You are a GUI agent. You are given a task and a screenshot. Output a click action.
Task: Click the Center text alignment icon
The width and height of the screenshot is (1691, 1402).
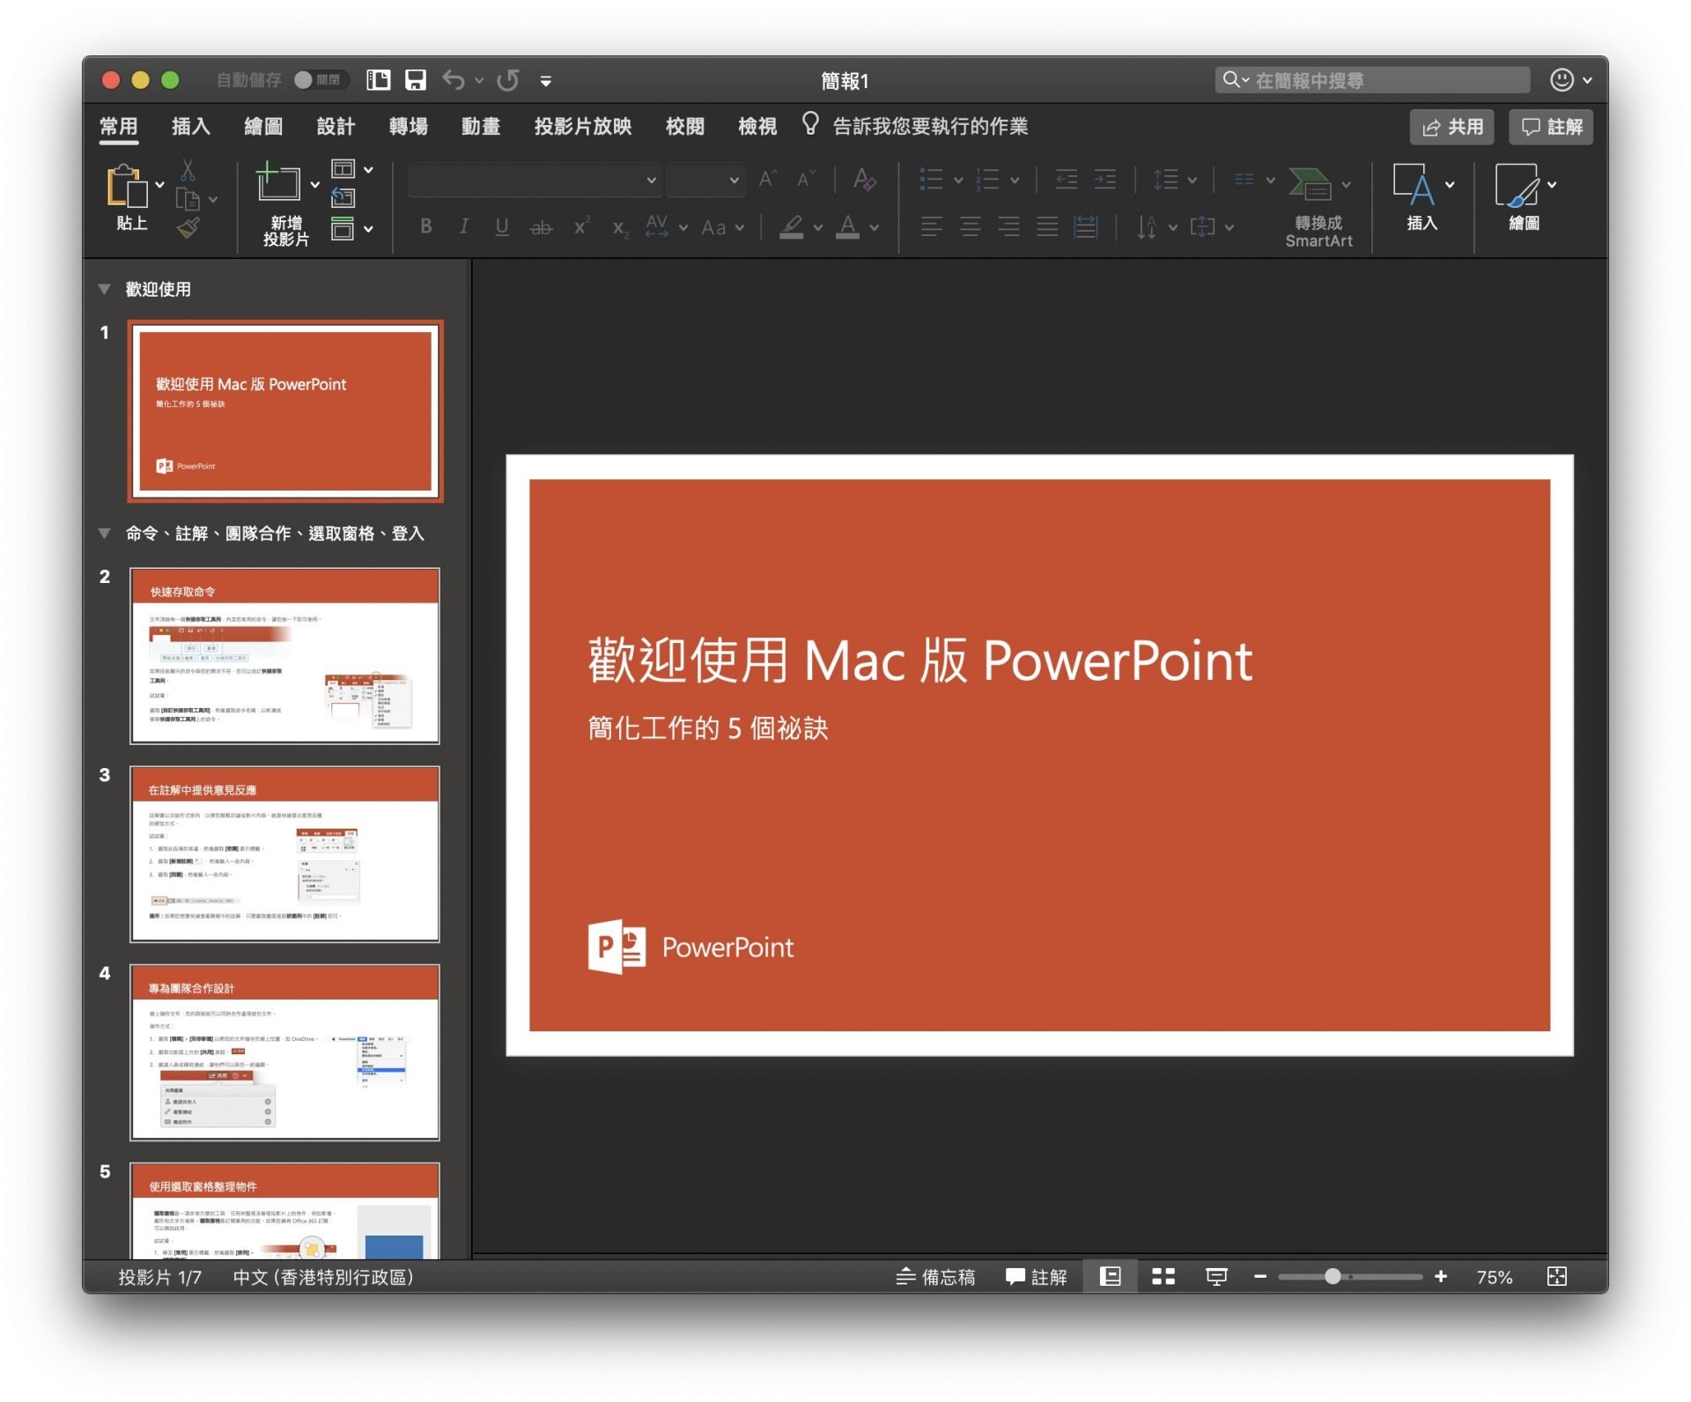(971, 227)
